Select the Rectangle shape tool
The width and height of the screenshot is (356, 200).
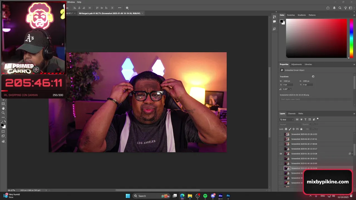3,104
